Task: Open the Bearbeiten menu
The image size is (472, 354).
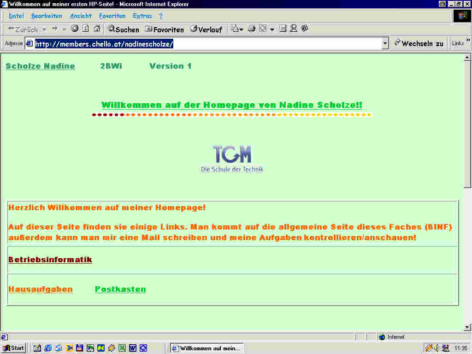Action: pyautogui.click(x=47, y=16)
